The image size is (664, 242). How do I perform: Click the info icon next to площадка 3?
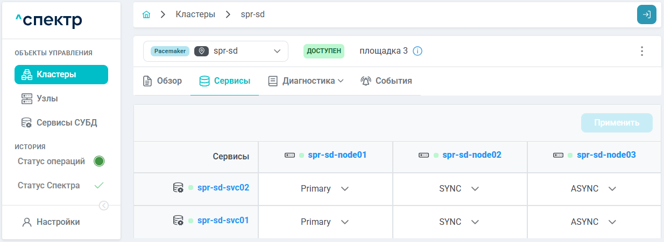(x=418, y=52)
